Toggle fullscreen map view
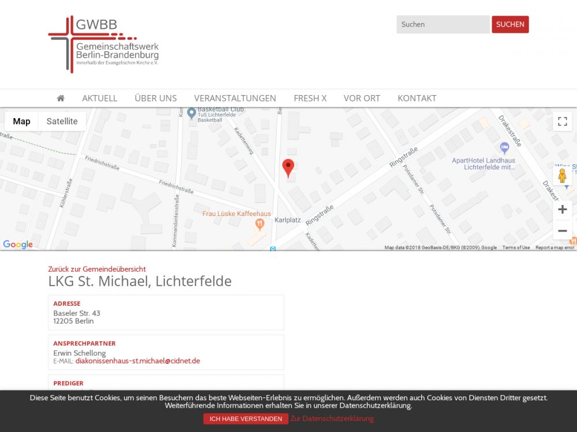 tap(563, 122)
